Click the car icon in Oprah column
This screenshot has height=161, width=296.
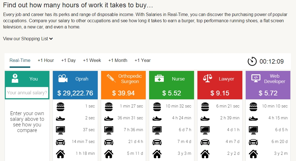[60, 142]
